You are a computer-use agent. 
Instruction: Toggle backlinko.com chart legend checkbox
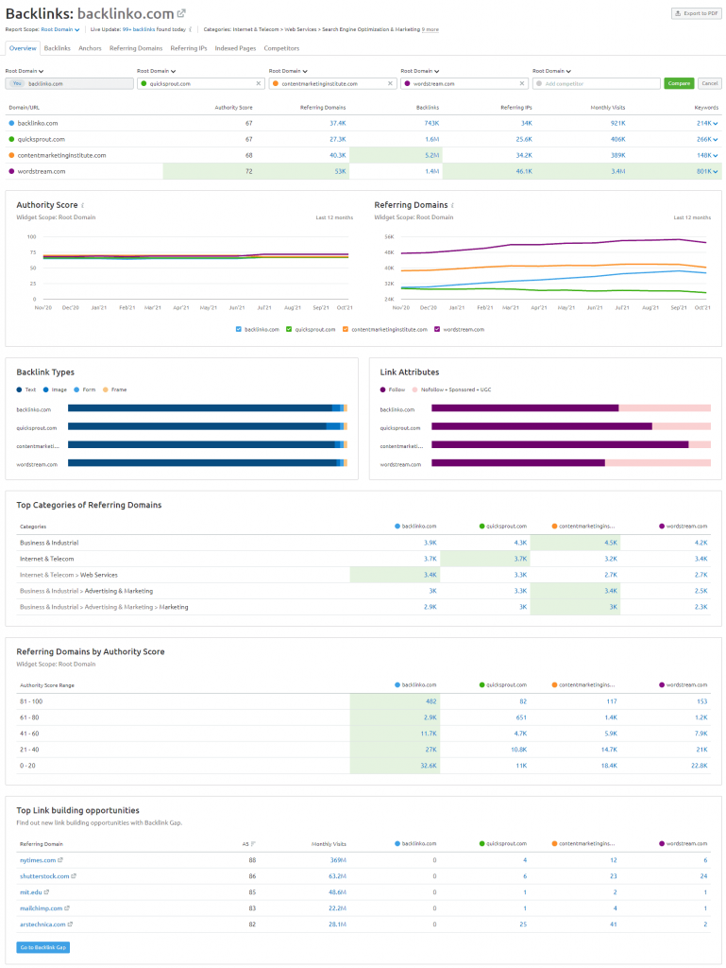[239, 330]
